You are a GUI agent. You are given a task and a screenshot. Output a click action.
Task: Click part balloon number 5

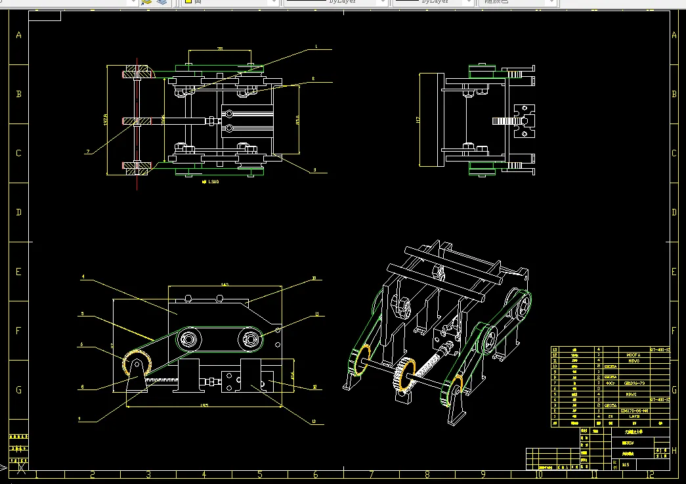point(82,314)
